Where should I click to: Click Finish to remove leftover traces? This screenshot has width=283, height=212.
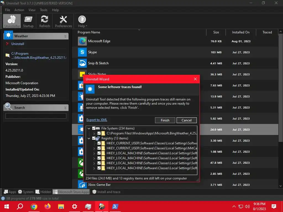(x=165, y=120)
